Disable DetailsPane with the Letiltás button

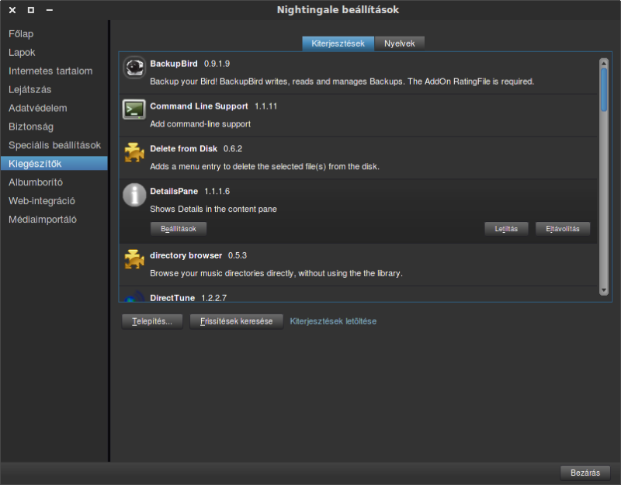[x=506, y=229]
